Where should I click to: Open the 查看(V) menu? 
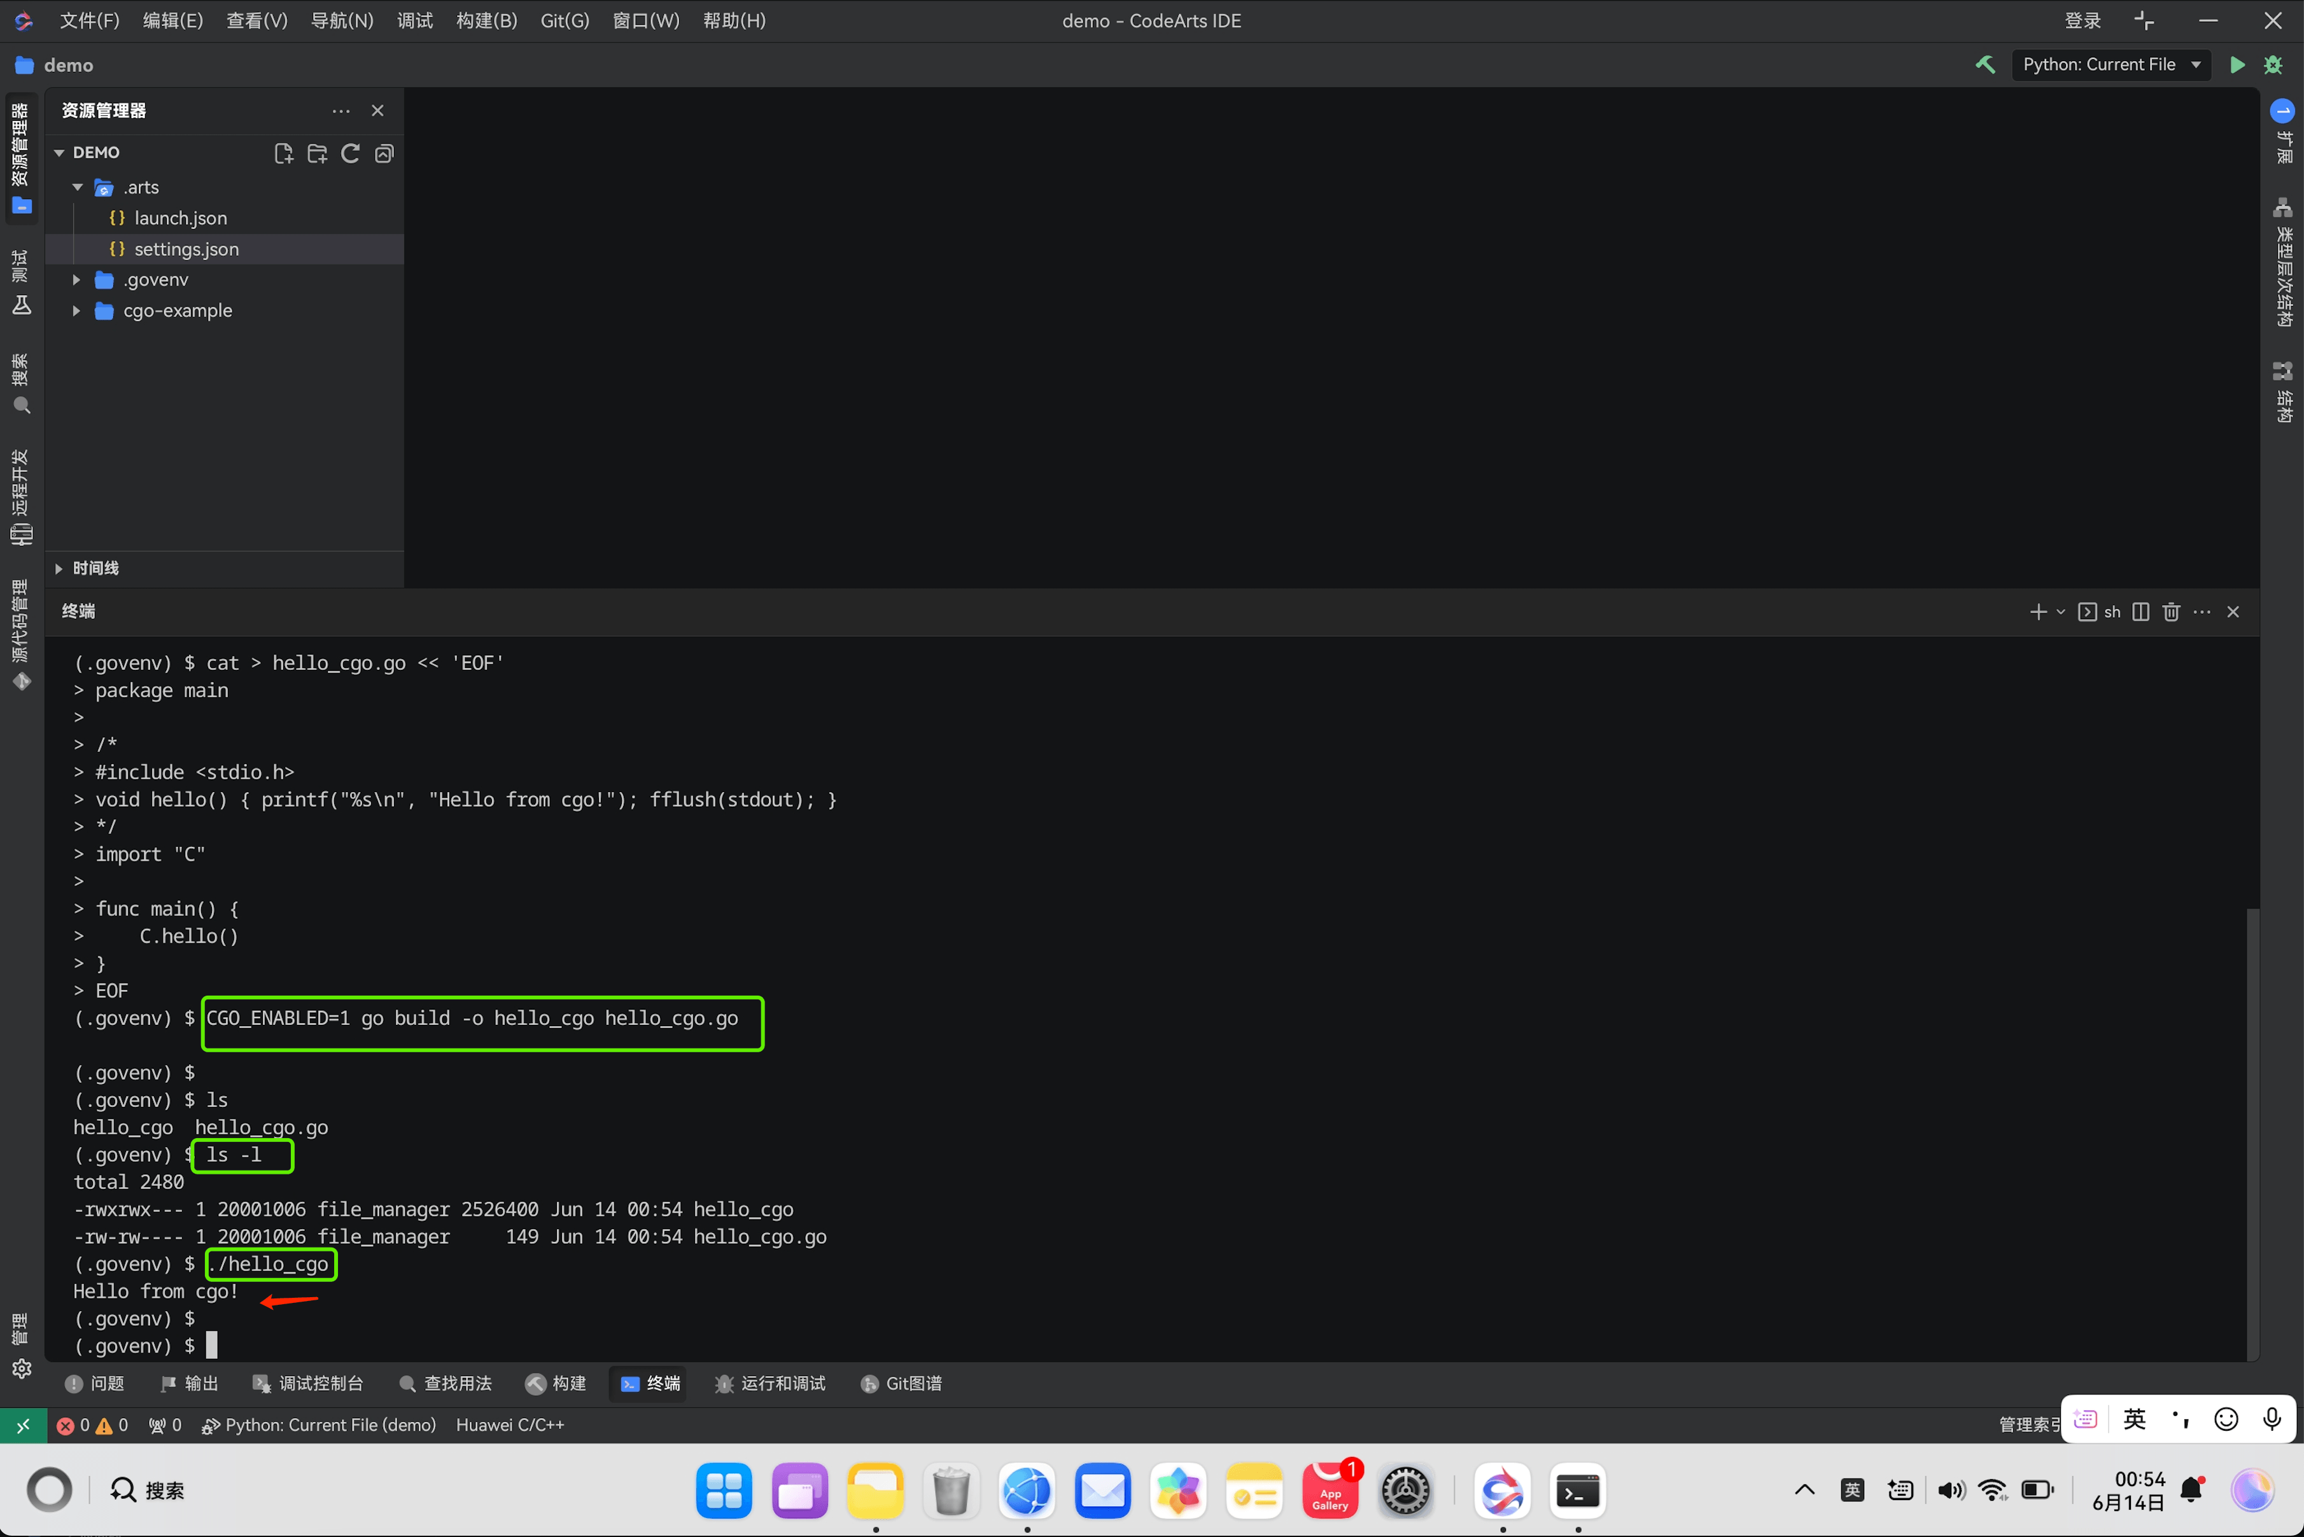pyautogui.click(x=257, y=20)
